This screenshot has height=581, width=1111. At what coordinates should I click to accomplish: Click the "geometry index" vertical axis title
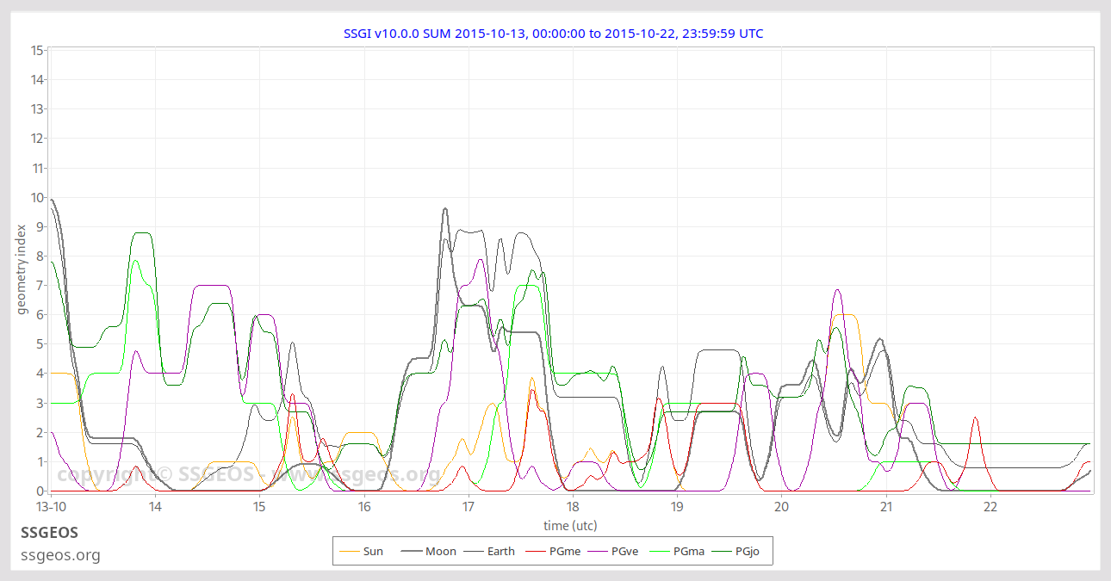[23, 269]
